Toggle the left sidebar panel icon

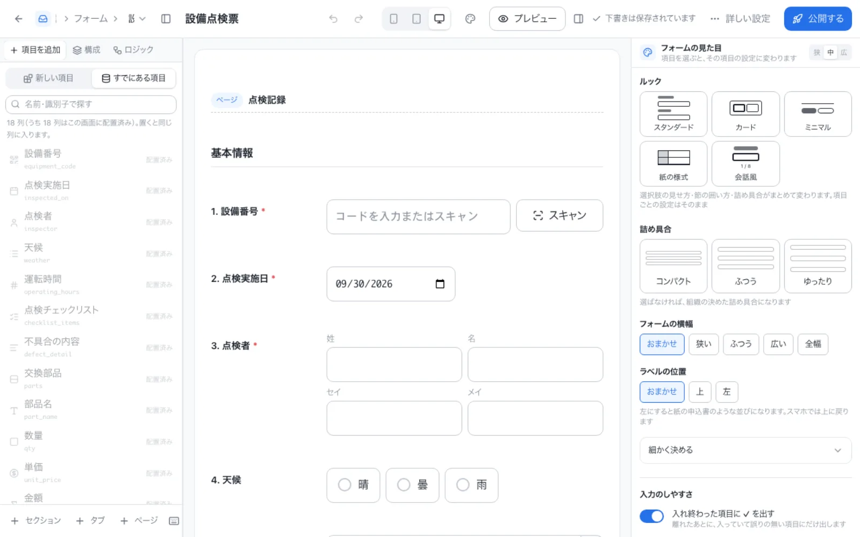(166, 19)
